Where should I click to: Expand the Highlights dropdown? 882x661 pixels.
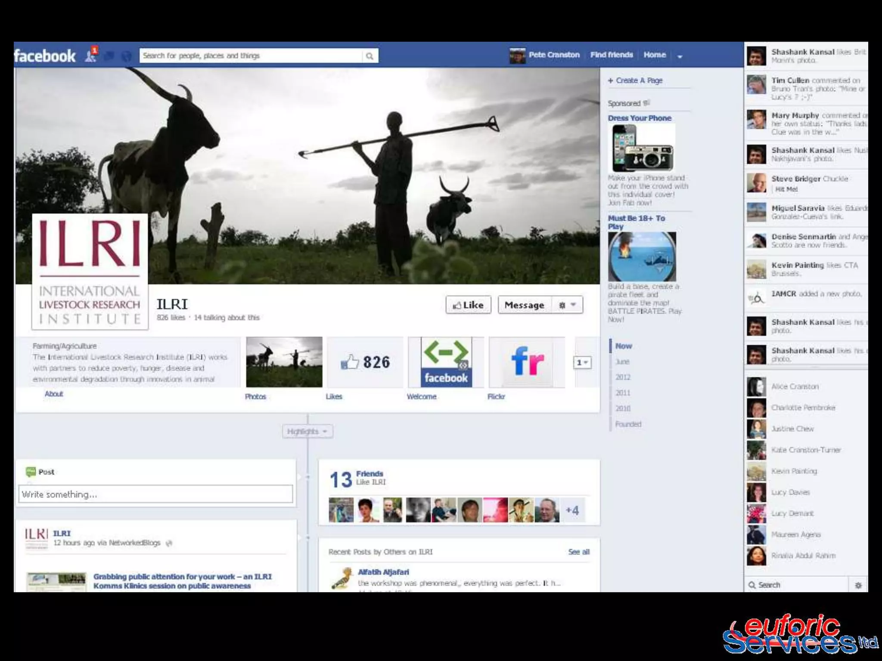tap(307, 431)
